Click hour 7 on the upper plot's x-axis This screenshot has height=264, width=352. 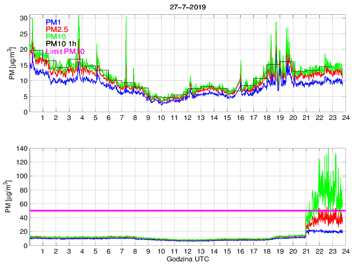tap(122, 118)
